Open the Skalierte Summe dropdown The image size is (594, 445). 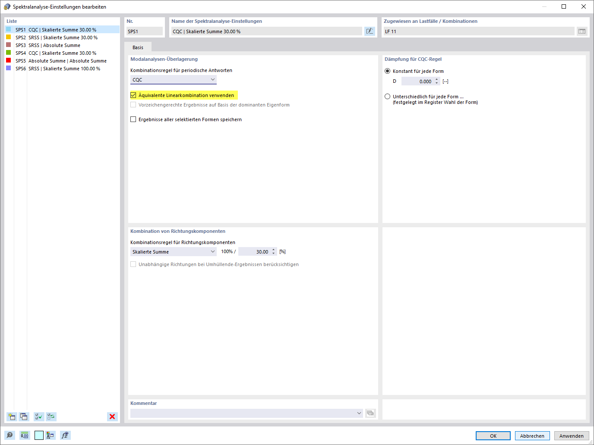pyautogui.click(x=174, y=252)
